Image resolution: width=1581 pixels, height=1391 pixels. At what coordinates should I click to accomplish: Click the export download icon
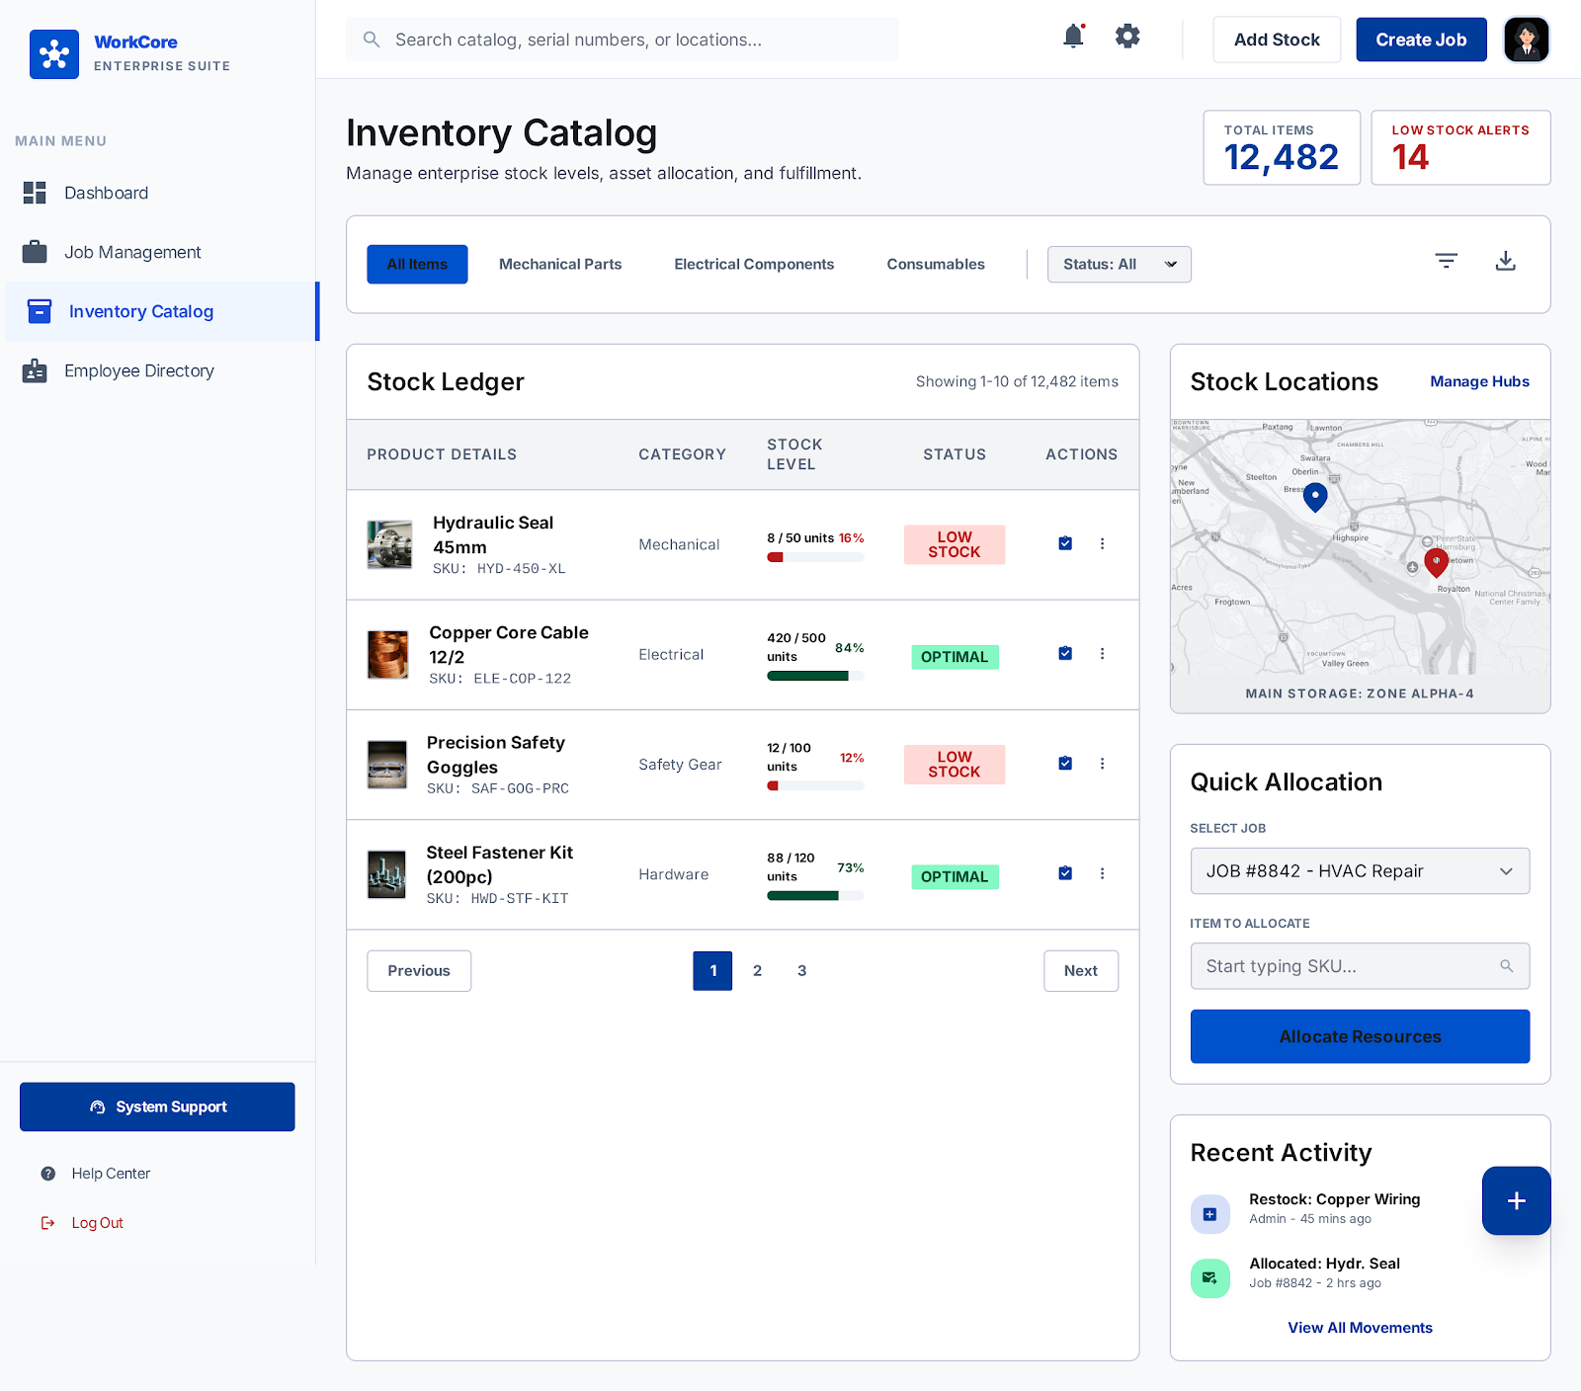[x=1505, y=261]
